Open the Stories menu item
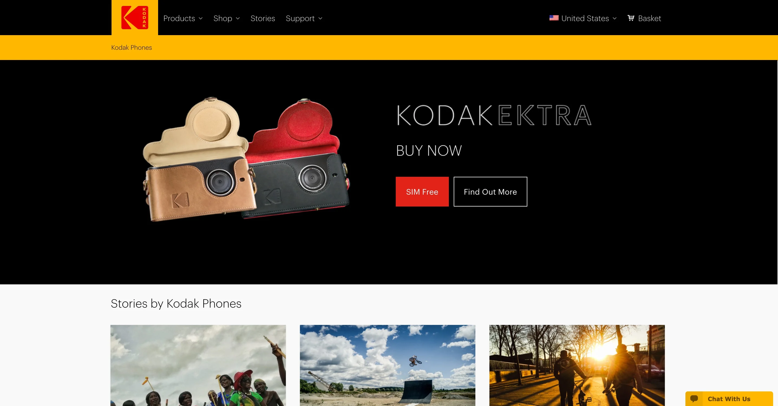The width and height of the screenshot is (778, 406). click(263, 18)
